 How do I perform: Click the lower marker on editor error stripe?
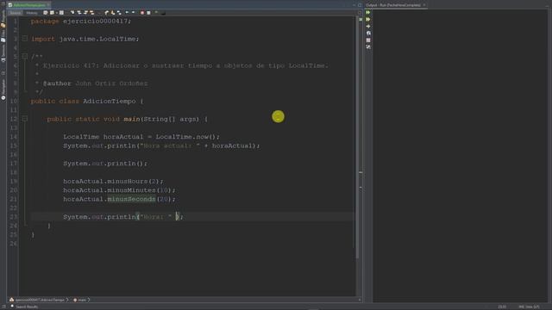pyautogui.click(x=361, y=188)
